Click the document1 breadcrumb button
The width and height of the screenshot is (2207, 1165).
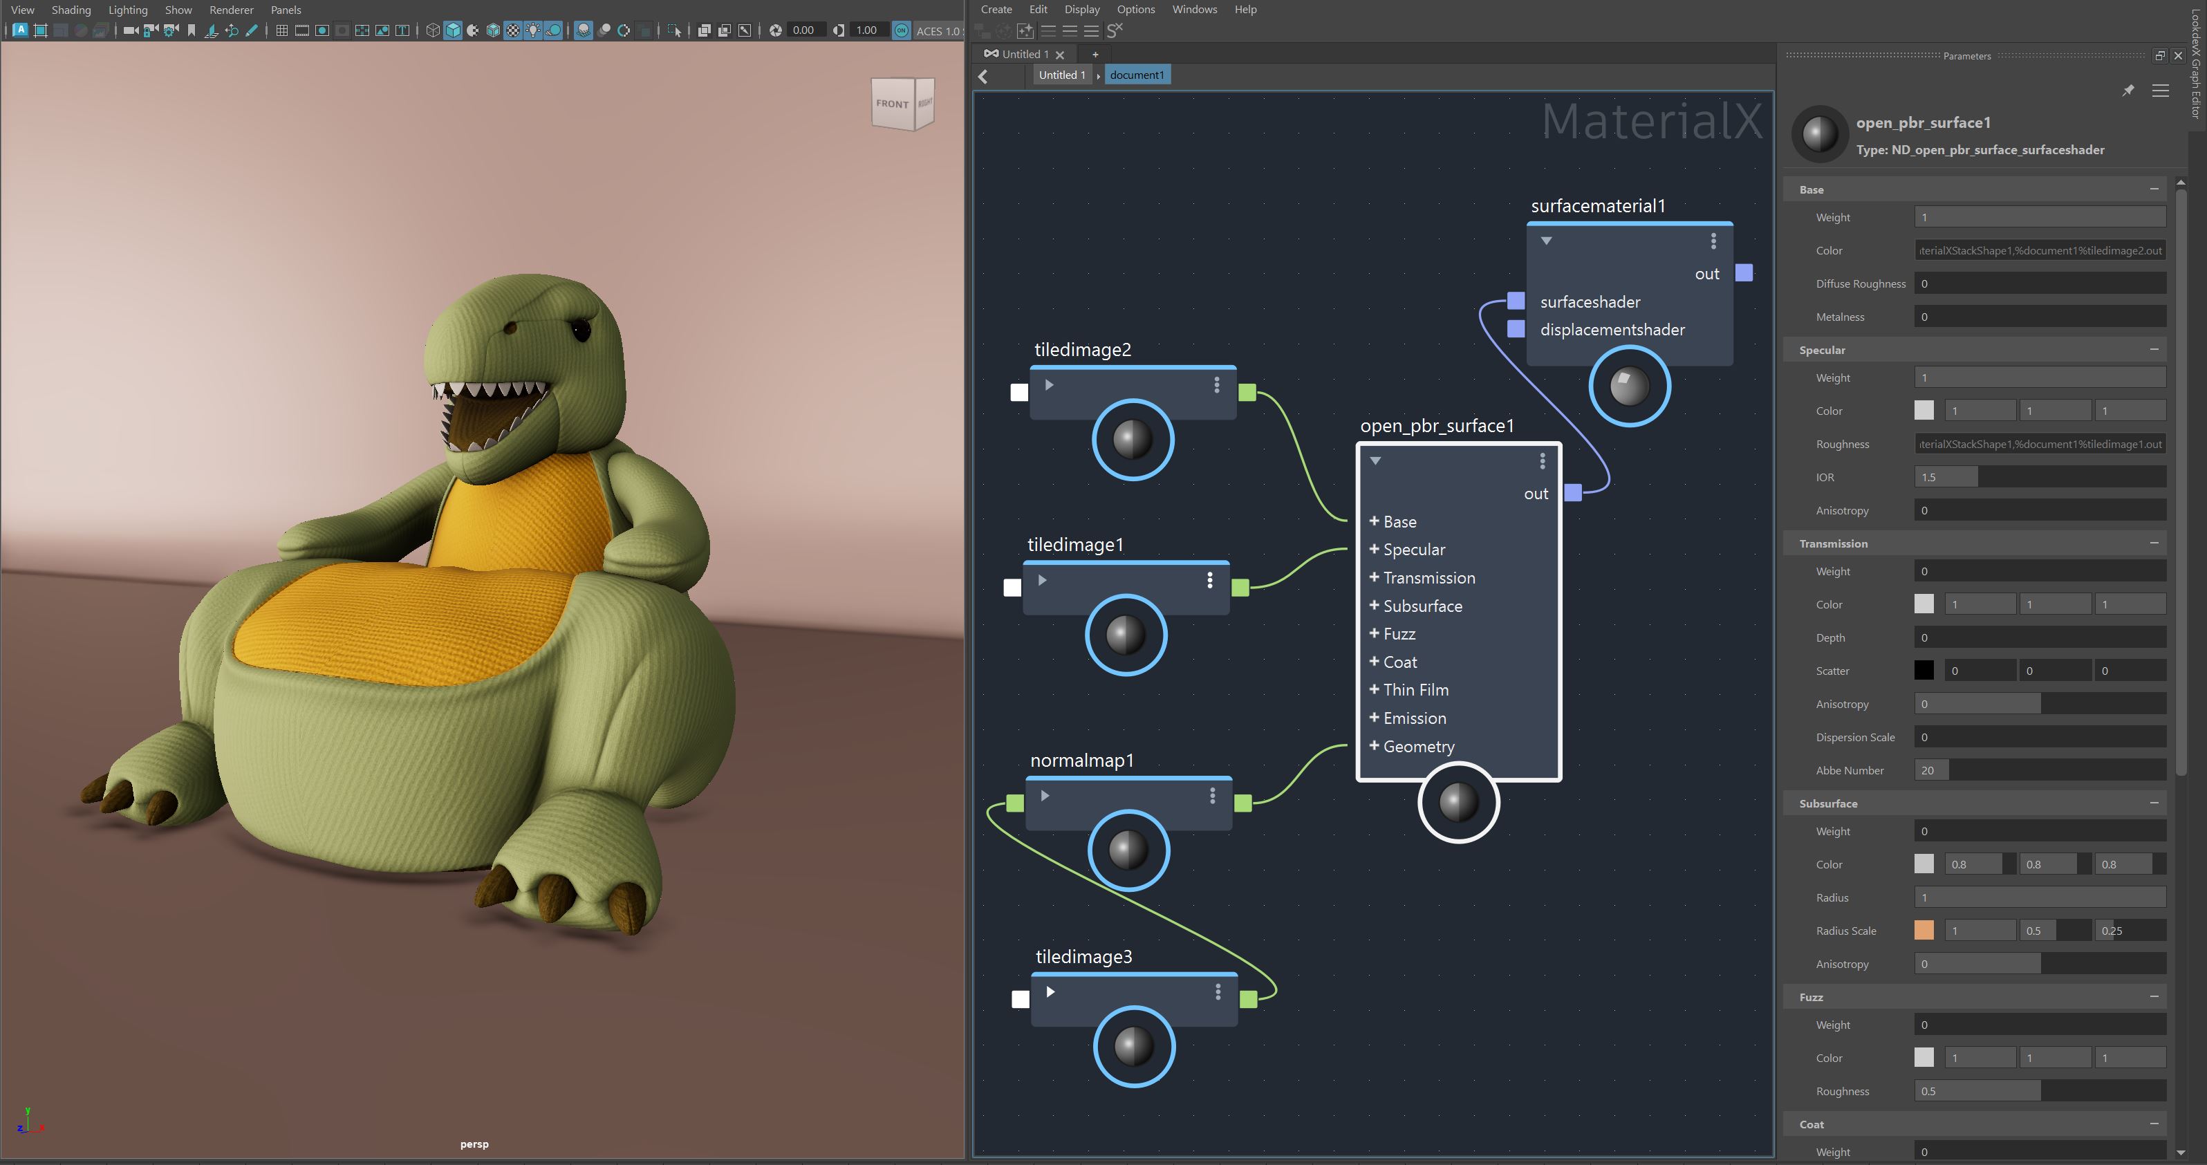(1136, 75)
